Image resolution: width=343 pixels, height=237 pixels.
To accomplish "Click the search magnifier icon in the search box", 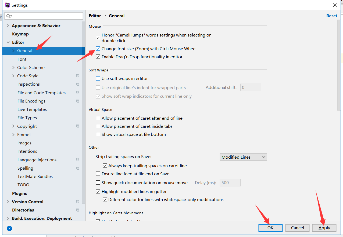I will 9,16.
